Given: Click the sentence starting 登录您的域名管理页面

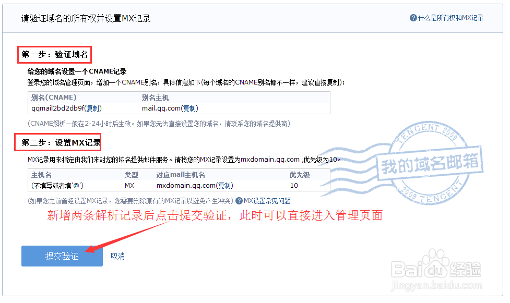Looking at the screenshot, I should pyautogui.click(x=186, y=82).
